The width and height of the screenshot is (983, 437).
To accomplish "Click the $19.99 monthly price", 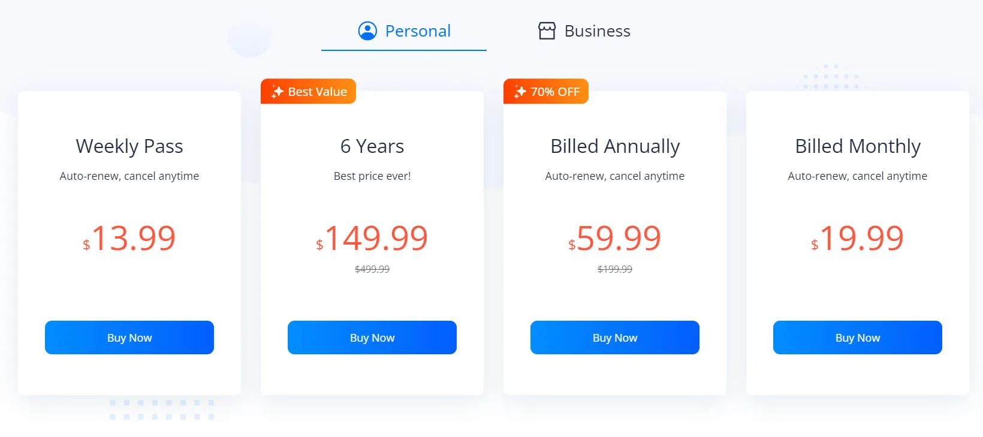I will 858,238.
